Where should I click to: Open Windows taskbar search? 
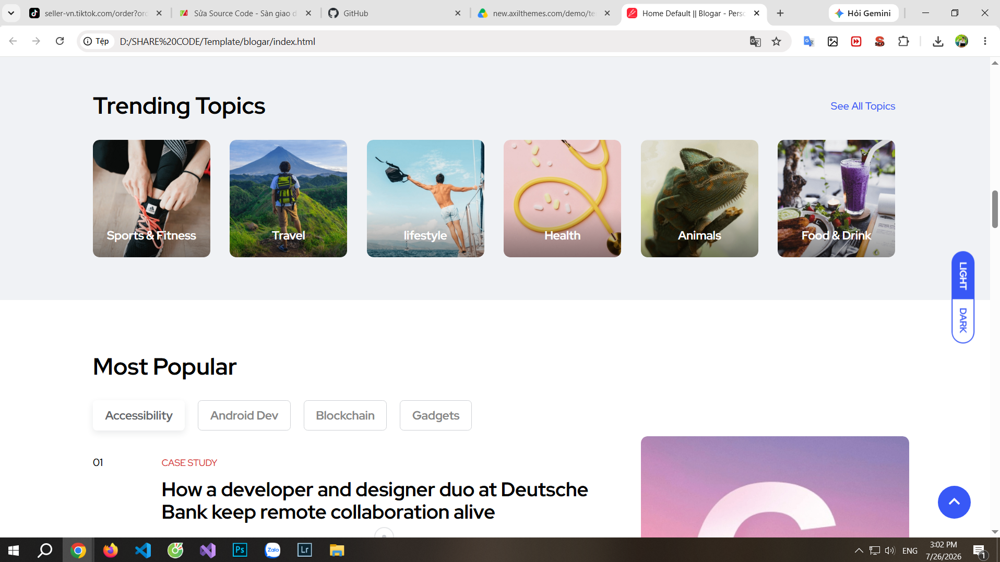click(45, 550)
